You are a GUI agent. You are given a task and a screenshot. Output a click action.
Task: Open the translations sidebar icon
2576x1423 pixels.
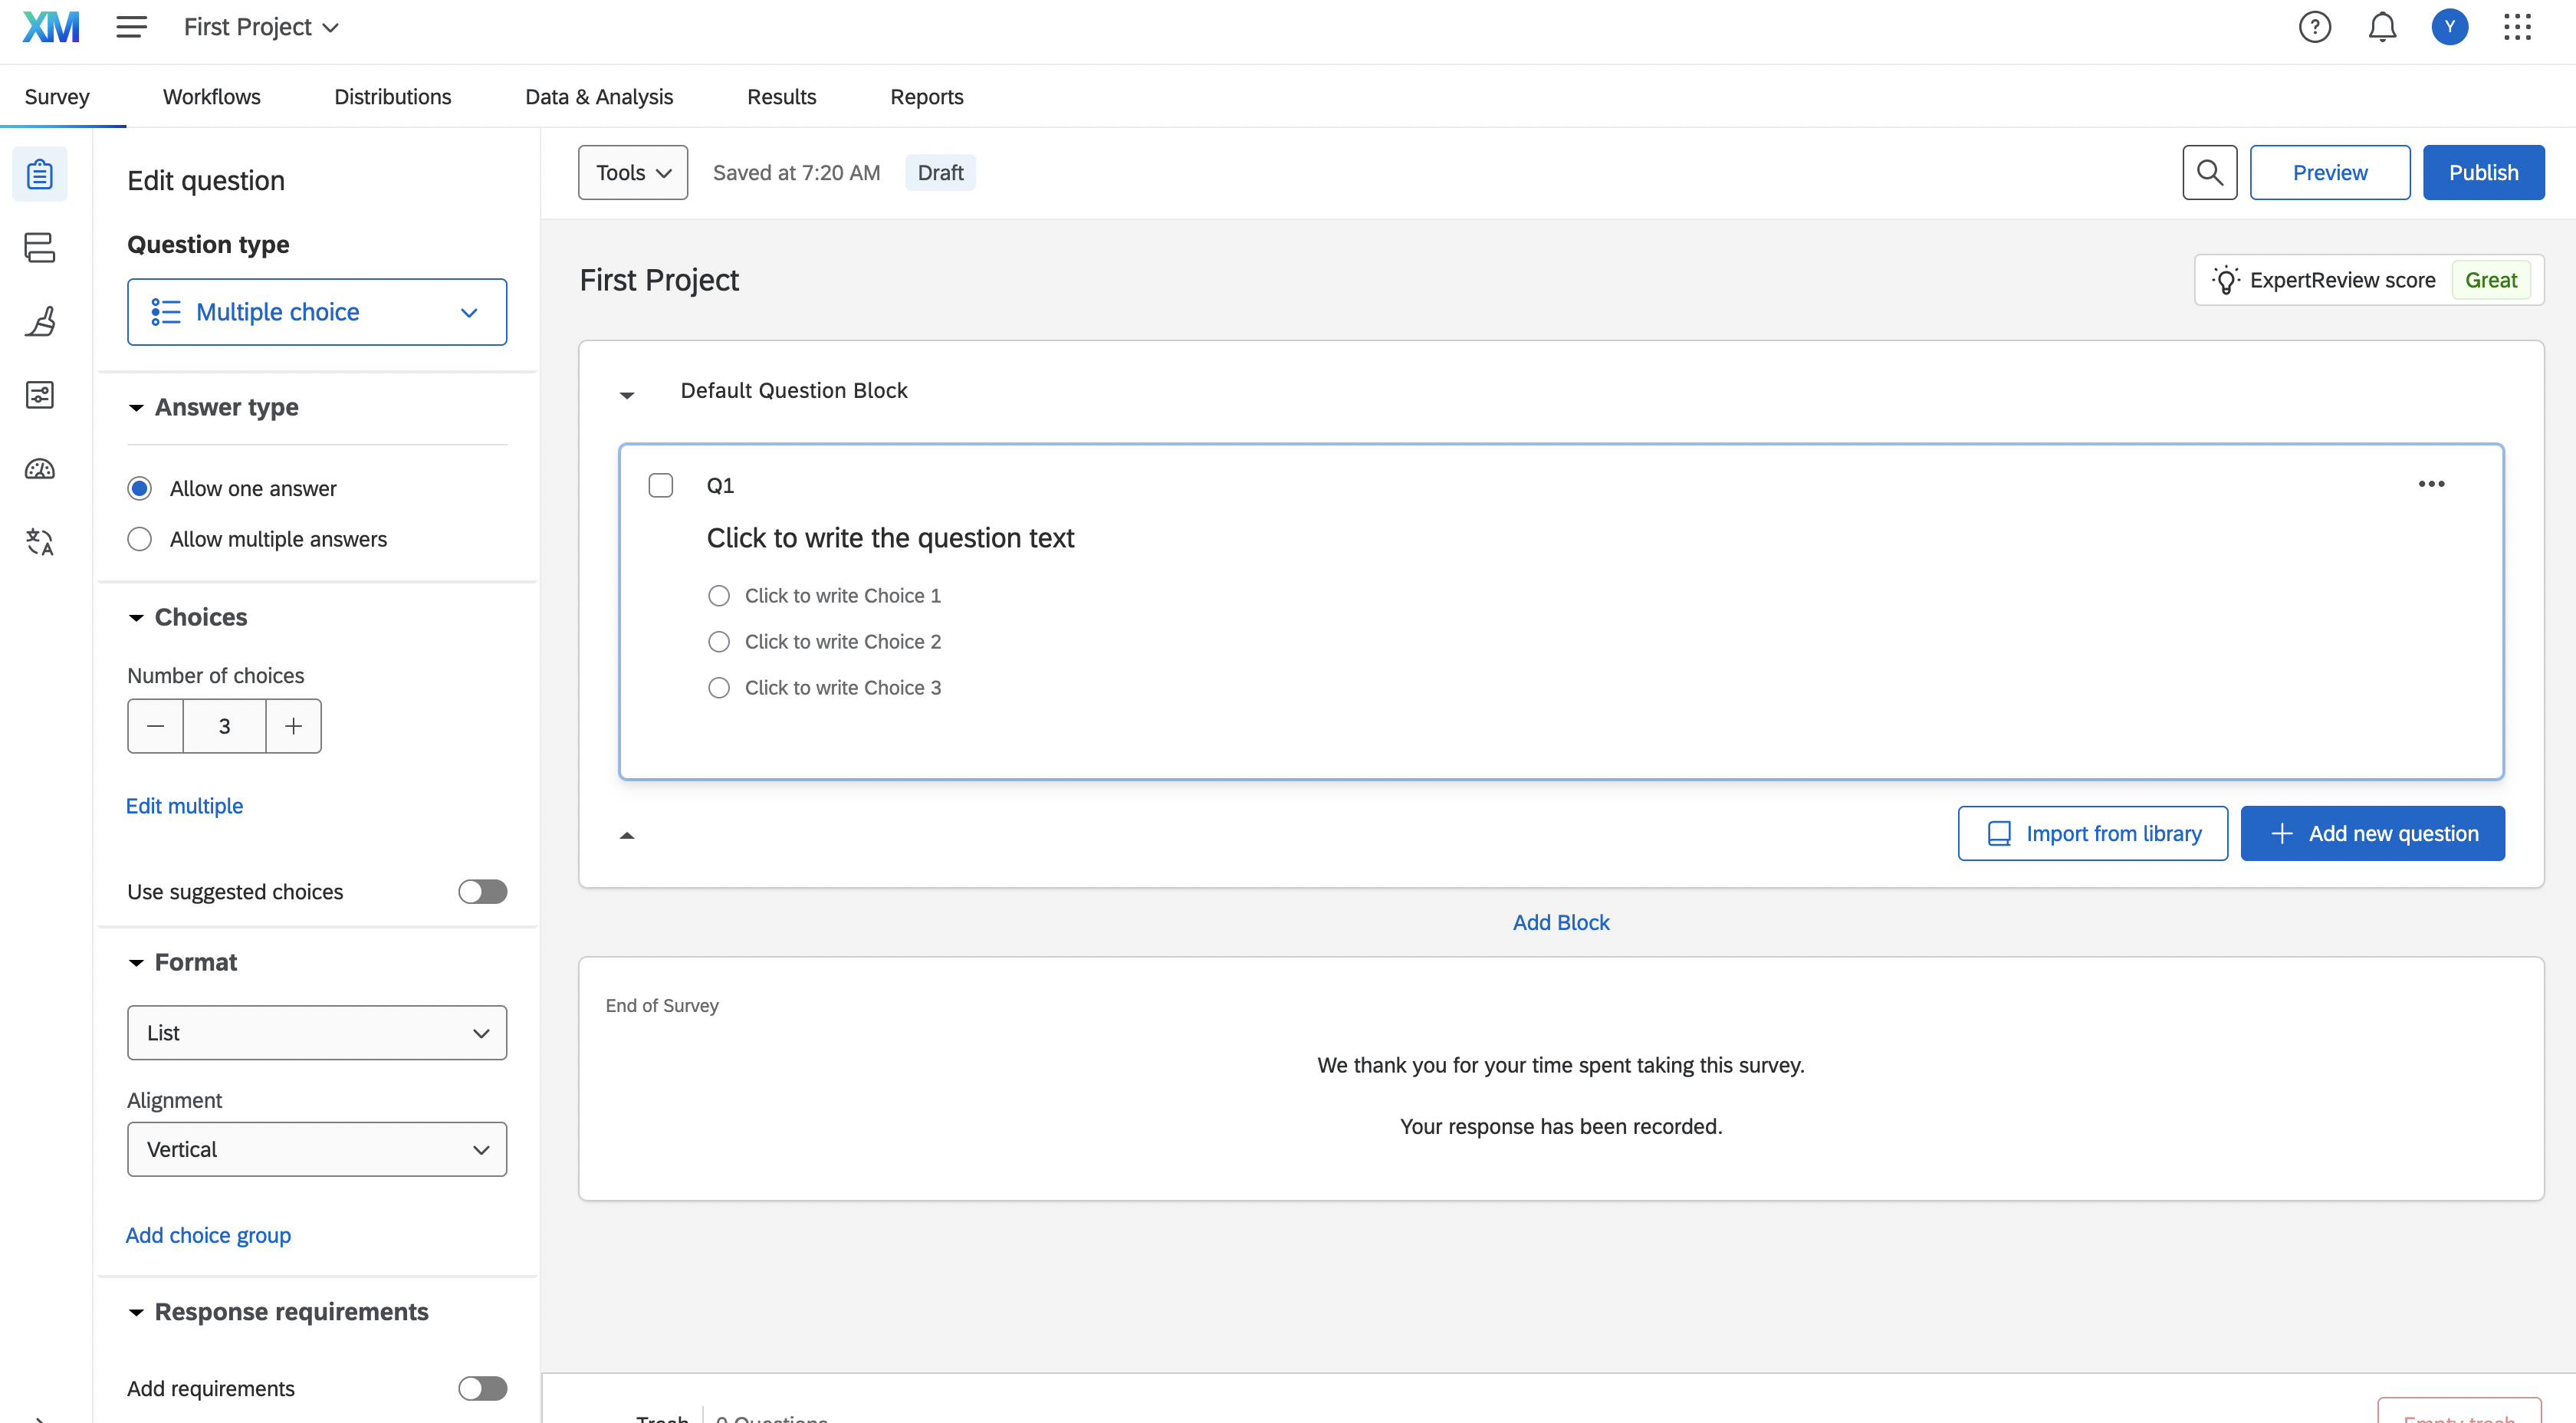tap(39, 541)
